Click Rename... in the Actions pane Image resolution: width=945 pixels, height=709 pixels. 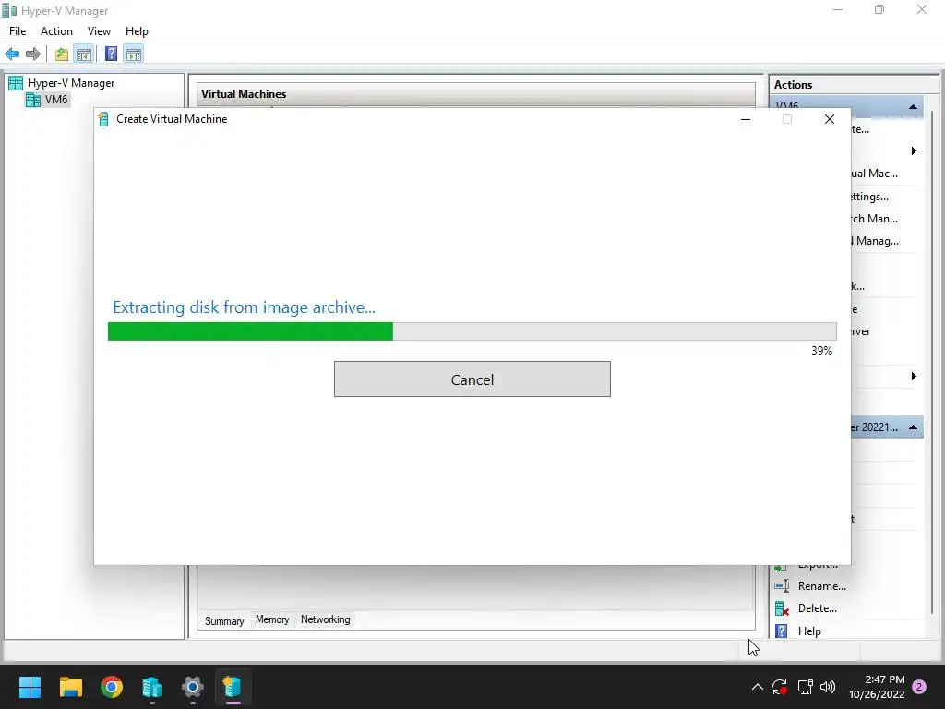(x=821, y=586)
